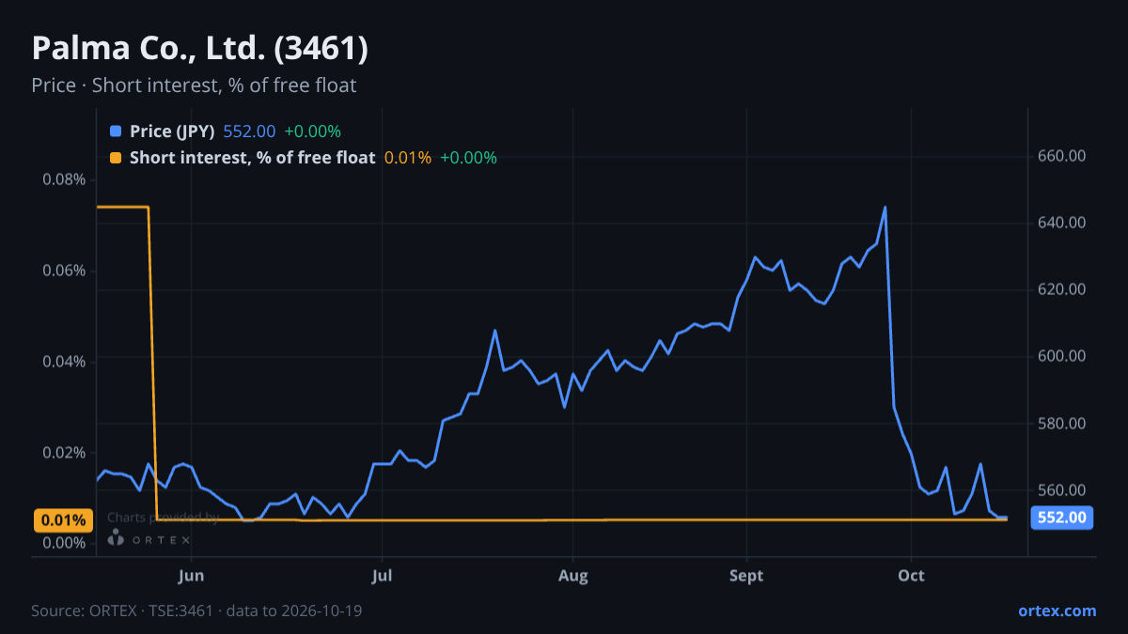Click the +0.00% next to Short interest

point(468,158)
